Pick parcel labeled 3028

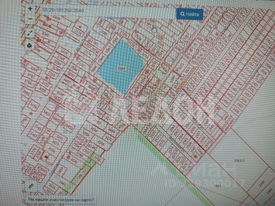tap(42, 90)
